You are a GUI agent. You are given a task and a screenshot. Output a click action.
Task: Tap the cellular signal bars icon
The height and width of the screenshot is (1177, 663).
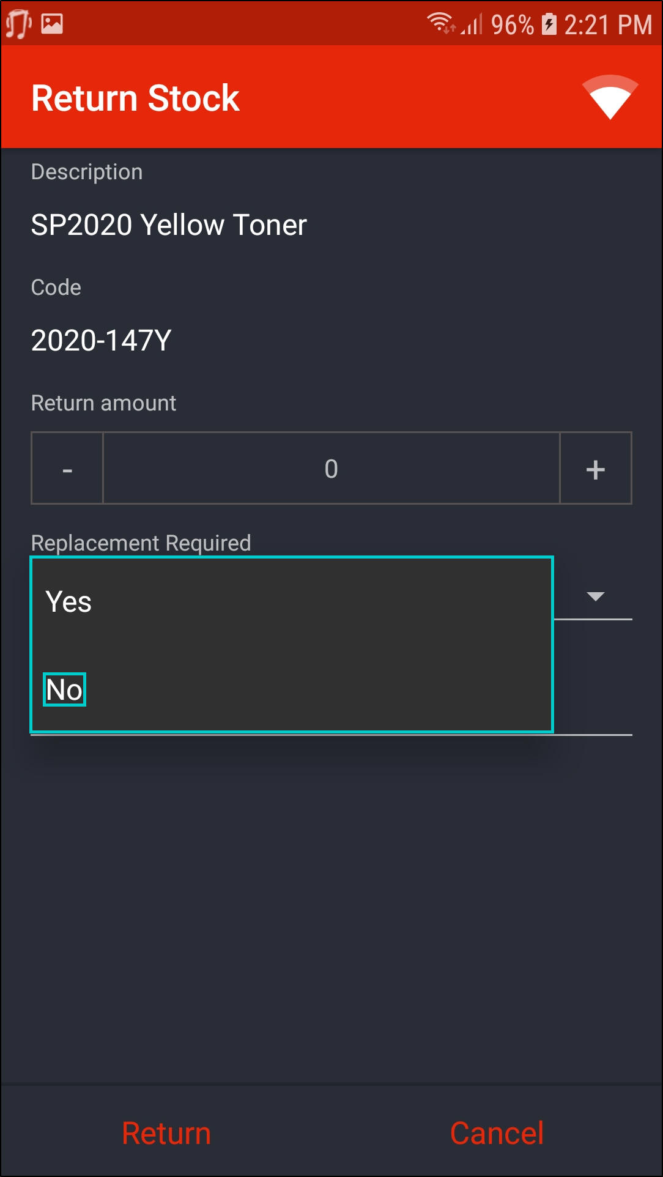coord(472,25)
